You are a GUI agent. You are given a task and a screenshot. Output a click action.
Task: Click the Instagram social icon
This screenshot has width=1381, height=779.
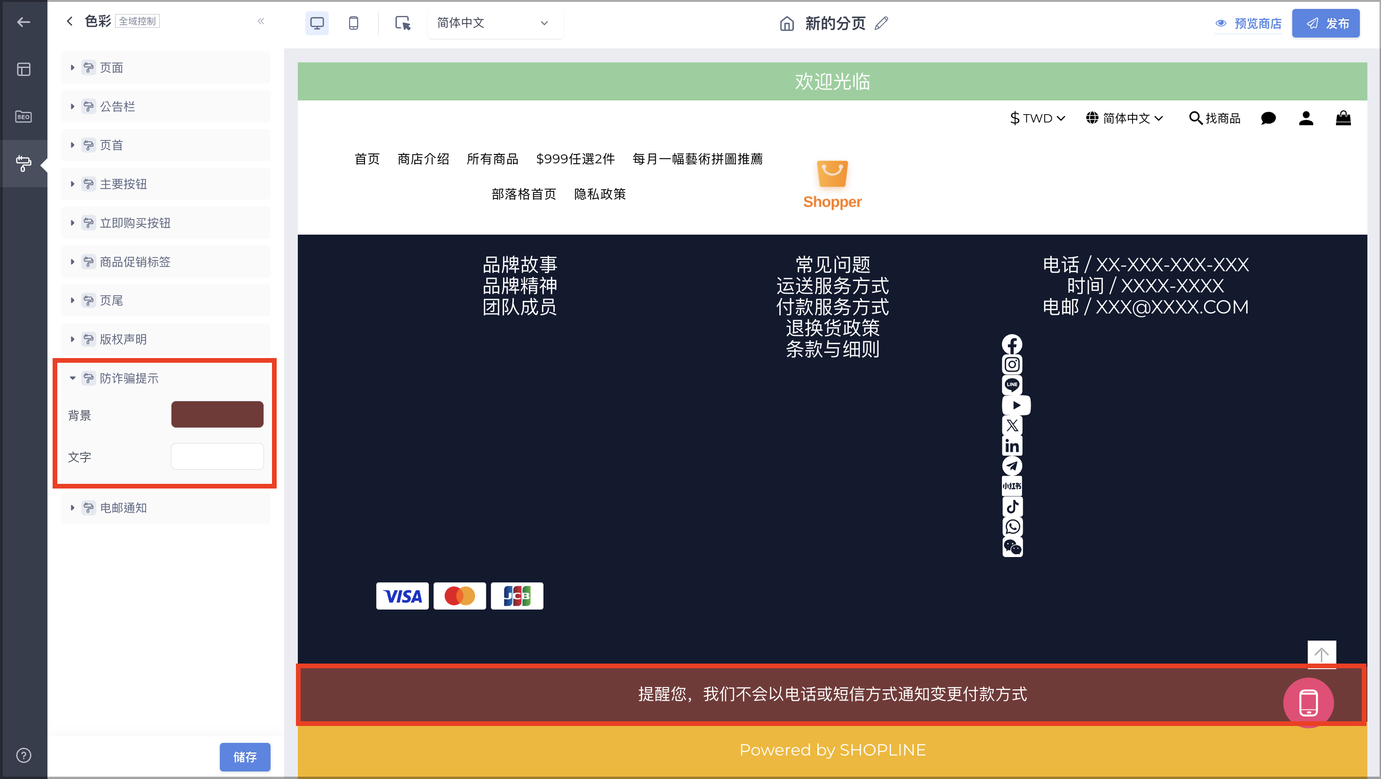pyautogui.click(x=1012, y=365)
